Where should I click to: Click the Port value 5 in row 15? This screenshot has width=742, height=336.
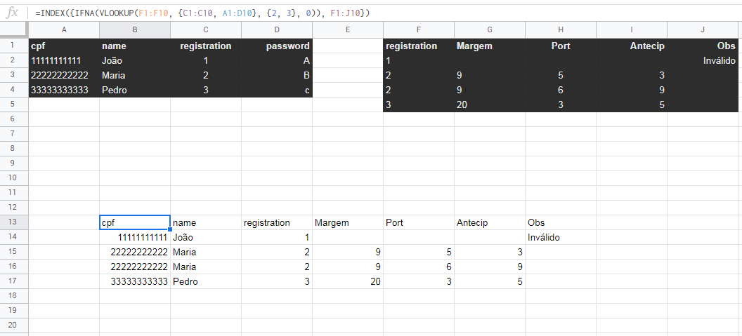[419, 252]
